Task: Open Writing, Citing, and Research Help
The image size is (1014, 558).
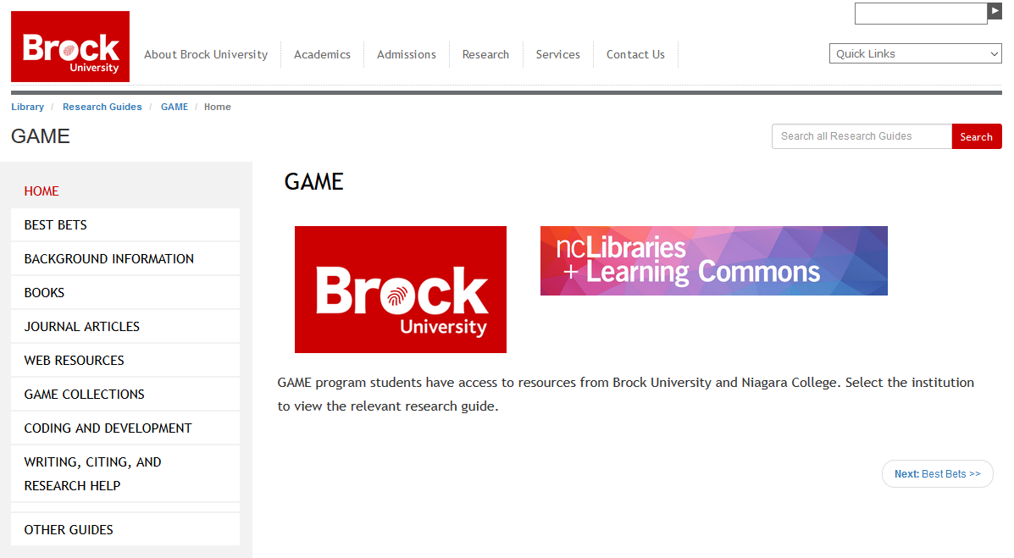Action: coord(125,474)
